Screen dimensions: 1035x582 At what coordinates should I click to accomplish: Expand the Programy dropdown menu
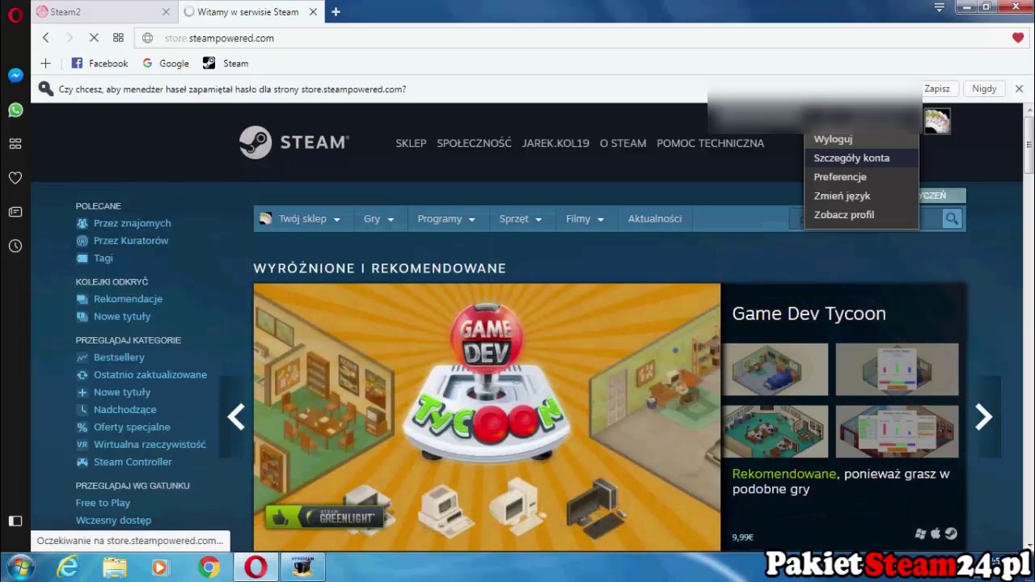click(x=446, y=219)
